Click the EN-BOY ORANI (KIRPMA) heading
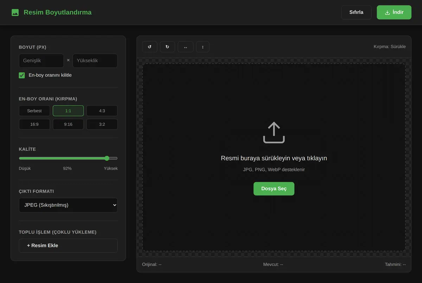The width and height of the screenshot is (422, 283). pyautogui.click(x=48, y=99)
